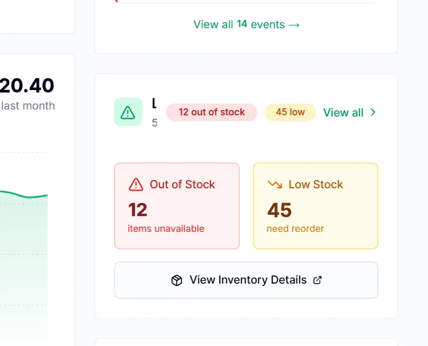Select the '12' out of stock count
This screenshot has width=428, height=346.
click(x=138, y=209)
